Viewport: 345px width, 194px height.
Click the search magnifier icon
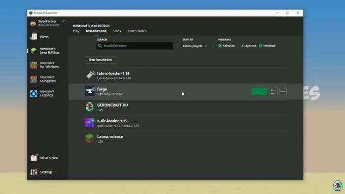pos(100,45)
